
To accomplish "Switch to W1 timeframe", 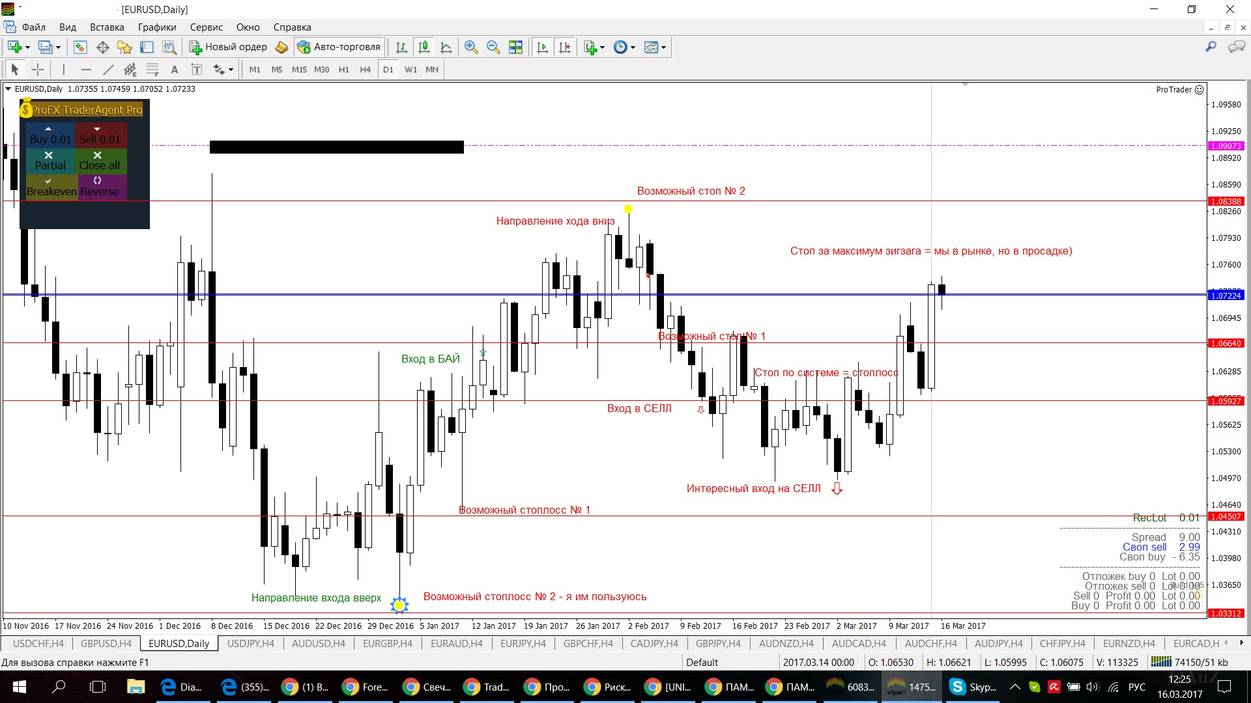I will (x=410, y=70).
